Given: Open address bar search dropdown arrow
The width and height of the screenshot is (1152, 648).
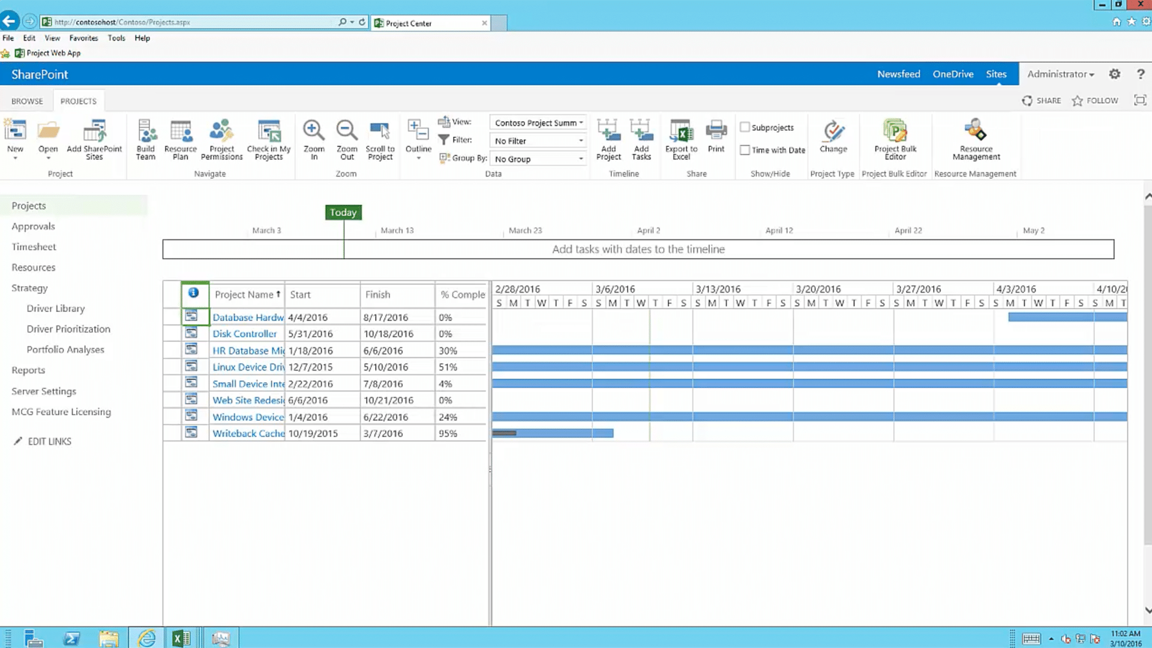Looking at the screenshot, I should [352, 22].
